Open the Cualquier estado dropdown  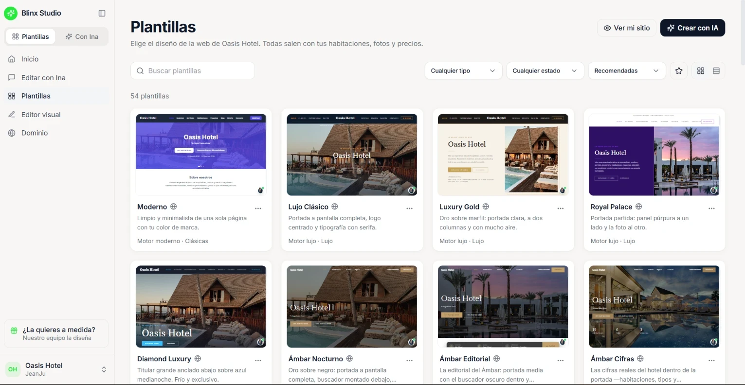point(545,70)
